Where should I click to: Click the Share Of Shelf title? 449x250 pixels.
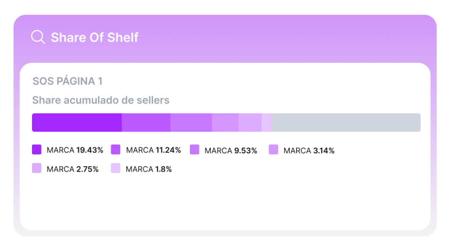pyautogui.click(x=95, y=38)
